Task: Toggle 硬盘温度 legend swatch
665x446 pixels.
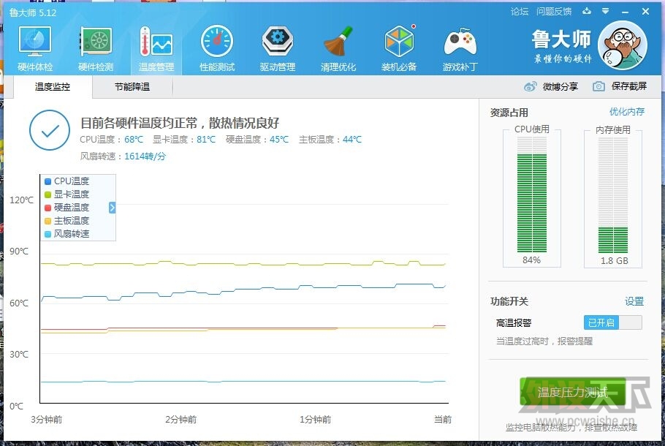Action: tap(48, 208)
